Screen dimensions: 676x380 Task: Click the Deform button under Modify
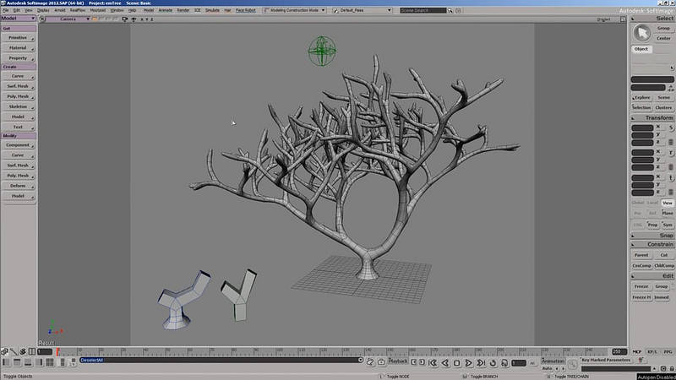[18, 186]
